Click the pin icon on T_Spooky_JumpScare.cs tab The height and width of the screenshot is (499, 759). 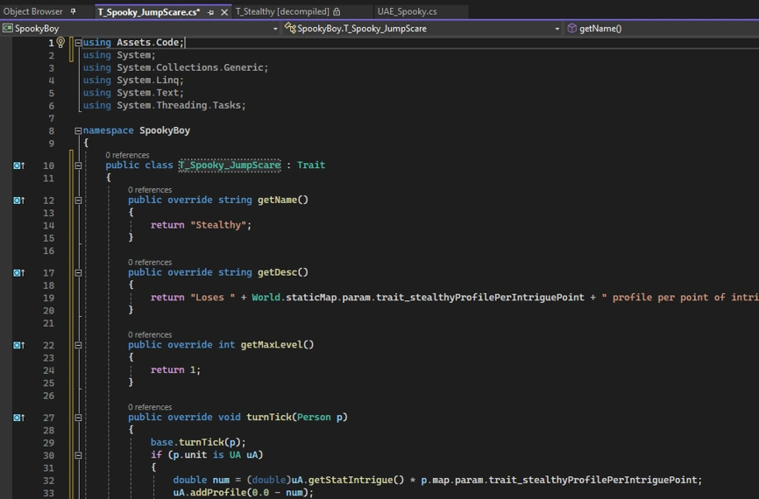pyautogui.click(x=211, y=12)
